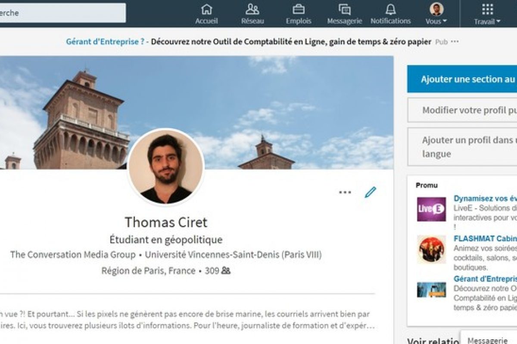The width and height of the screenshot is (517, 344).
Task: Click the castle banner cover image
Action: pos(196,113)
